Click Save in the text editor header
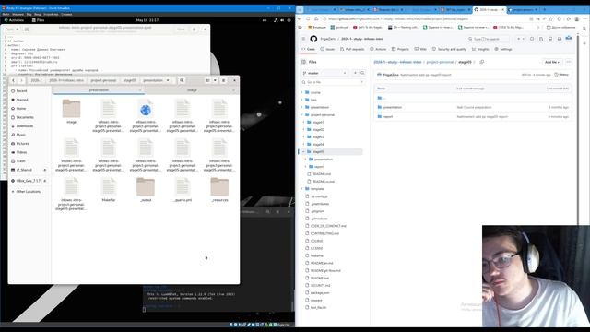590x332 pixels. point(181,29)
